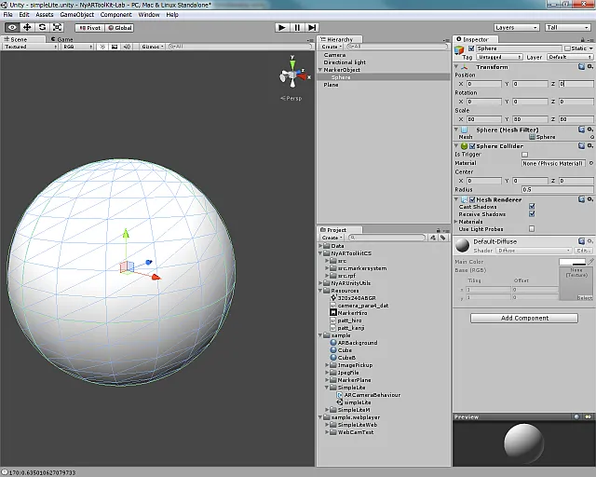Click the scene orientation gizmo
Image resolution: width=596 pixels, height=477 pixels.
click(292, 74)
